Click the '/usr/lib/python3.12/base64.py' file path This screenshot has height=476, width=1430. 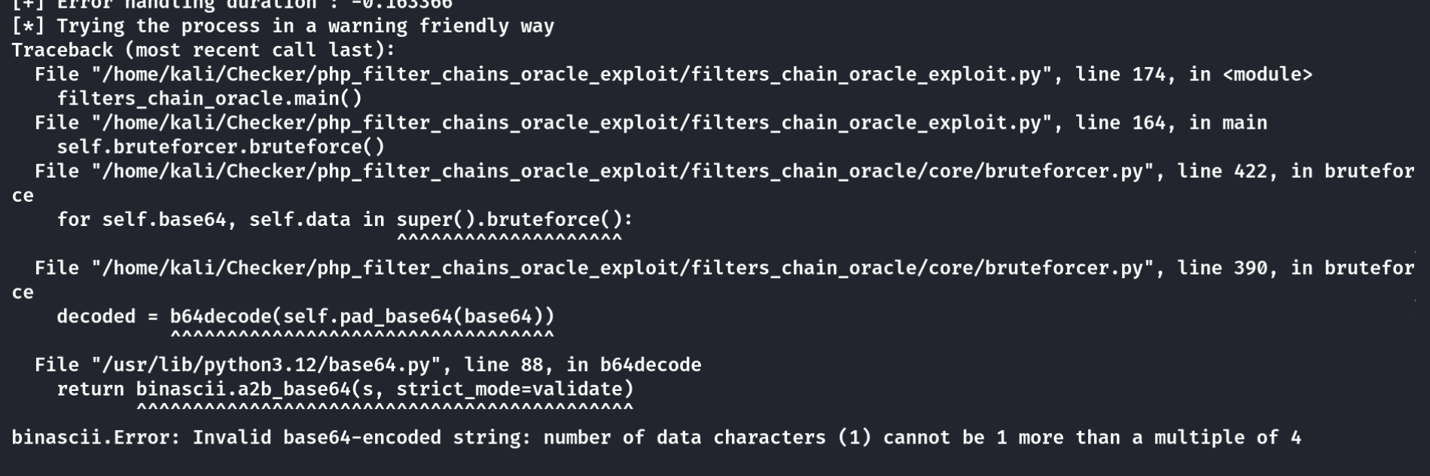[x=266, y=365]
